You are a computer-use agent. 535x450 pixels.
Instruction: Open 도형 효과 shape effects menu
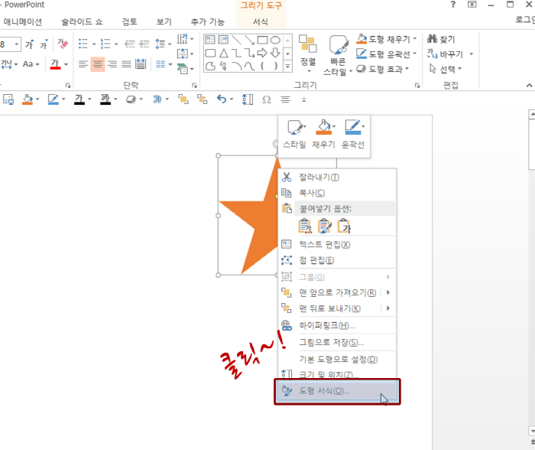[x=382, y=69]
